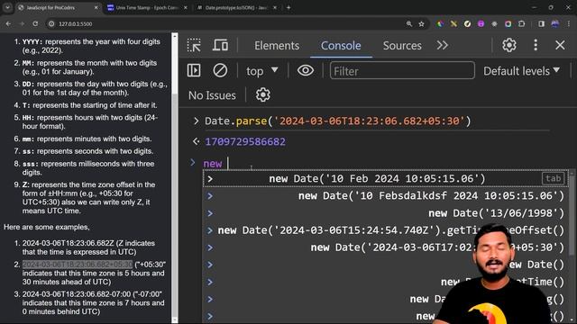Select suggestion new Date('13/06/1998')
Screen dimensions: 577x324
click(x=496, y=213)
